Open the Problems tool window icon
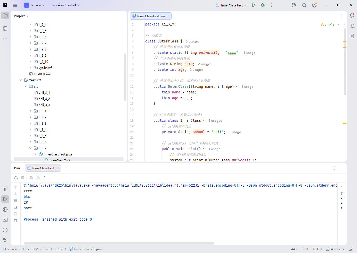Image resolution: width=357 pixels, height=253 pixels. coord(5,230)
